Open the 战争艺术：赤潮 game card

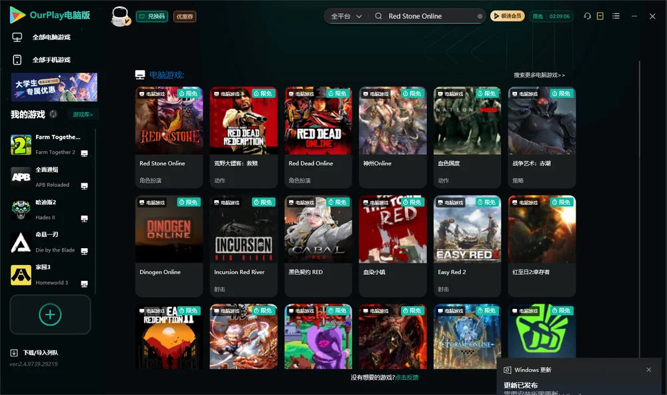coord(542,137)
